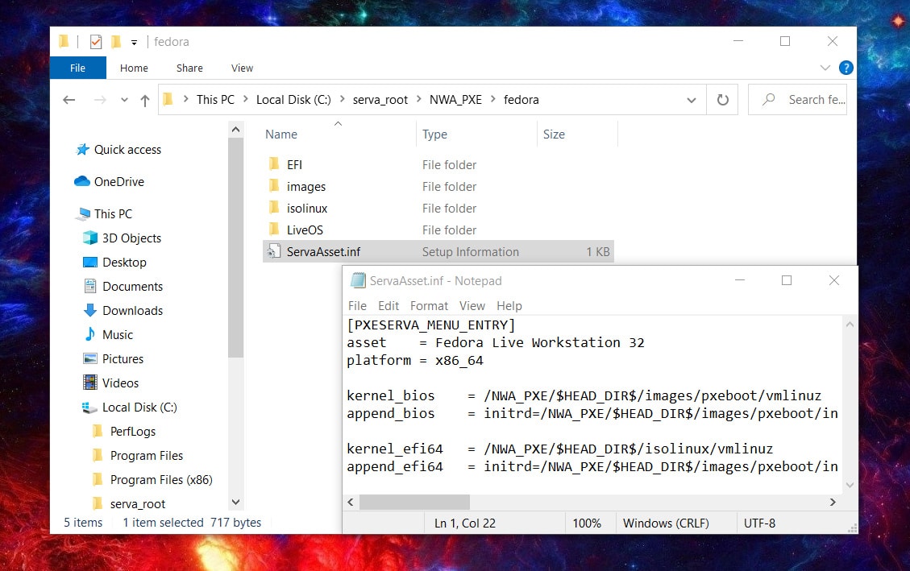Click the Notepad title bar icon
910x571 pixels.
pyautogui.click(x=358, y=280)
